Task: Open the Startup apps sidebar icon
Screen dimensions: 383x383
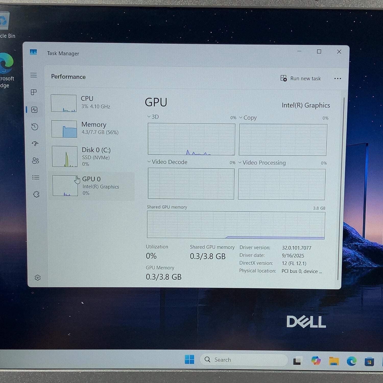Action: click(35, 143)
